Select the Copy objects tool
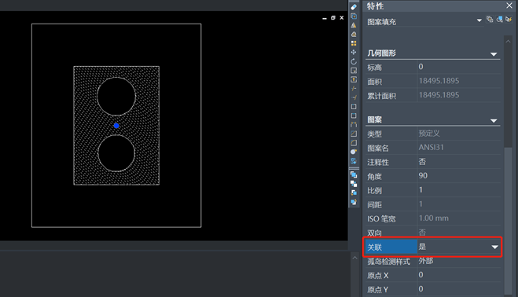The width and height of the screenshot is (518, 297). [x=354, y=16]
